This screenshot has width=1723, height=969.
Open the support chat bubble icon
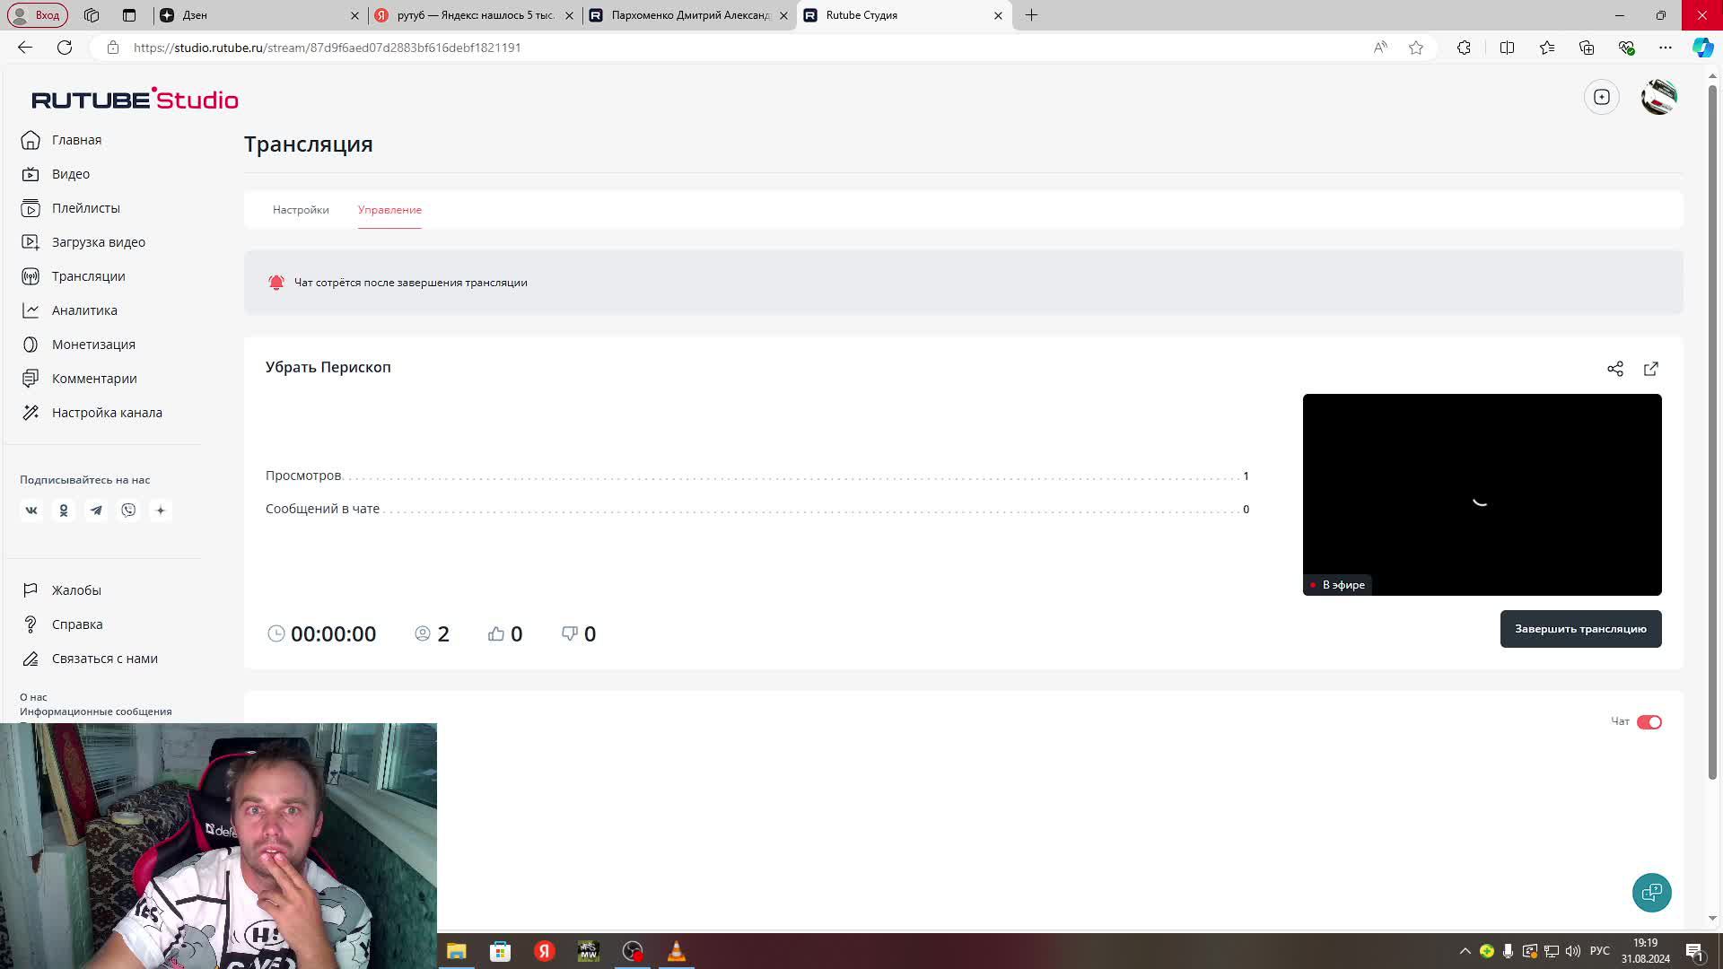[x=1651, y=893]
